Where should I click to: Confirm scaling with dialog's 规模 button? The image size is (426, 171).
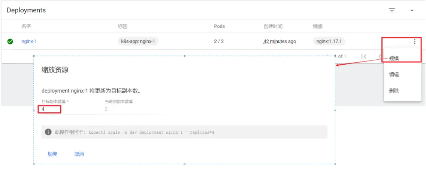pyautogui.click(x=52, y=154)
